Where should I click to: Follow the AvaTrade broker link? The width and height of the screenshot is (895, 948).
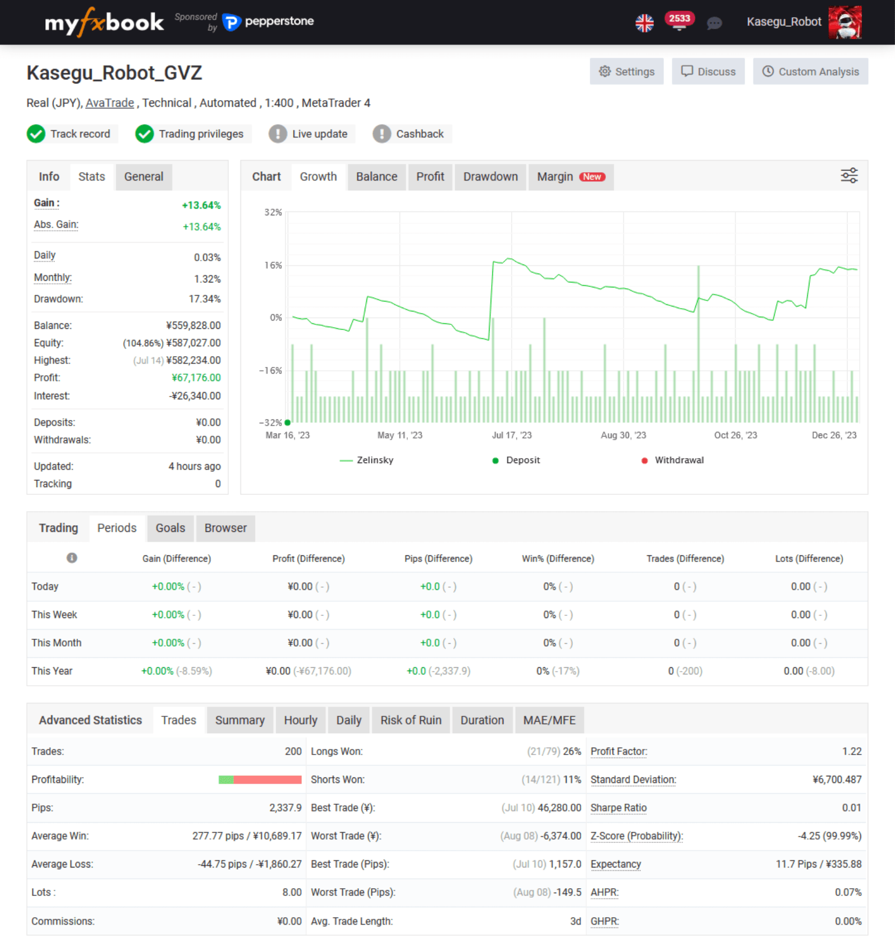click(110, 103)
